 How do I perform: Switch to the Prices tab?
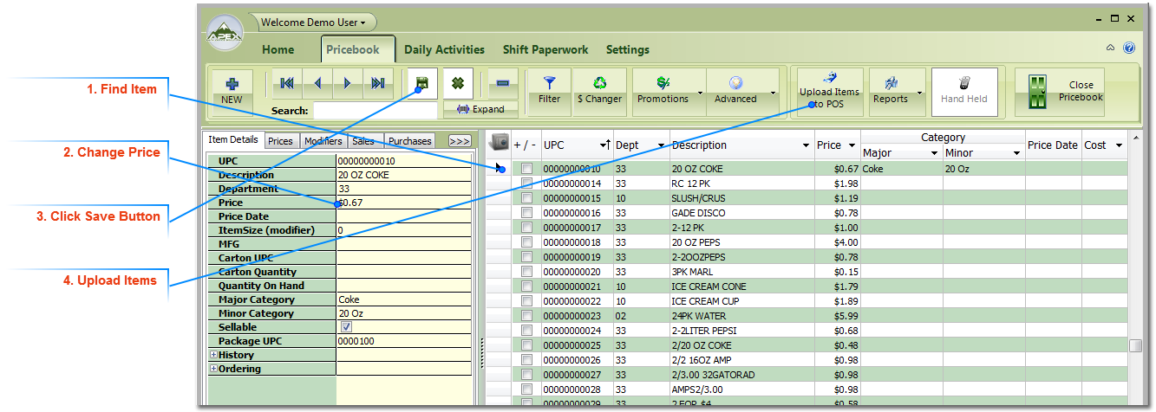point(280,141)
